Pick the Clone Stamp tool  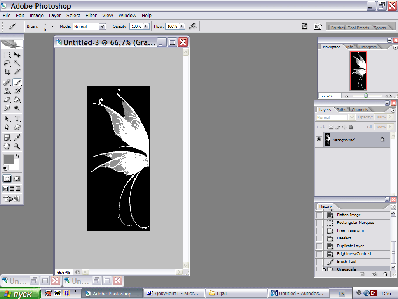pyautogui.click(x=7, y=91)
